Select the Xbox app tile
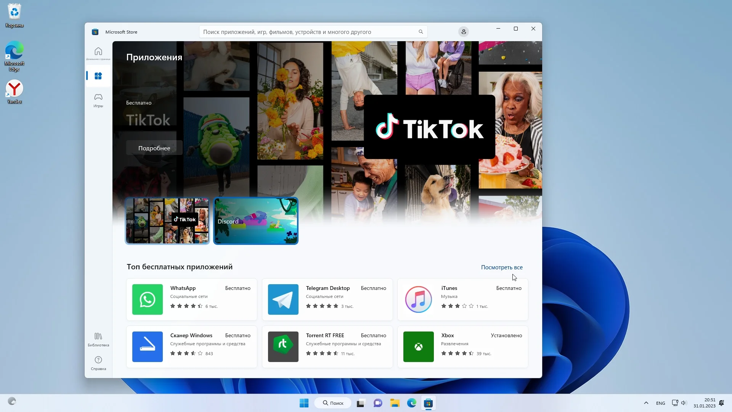Image resolution: width=732 pixels, height=412 pixels. [x=462, y=347]
